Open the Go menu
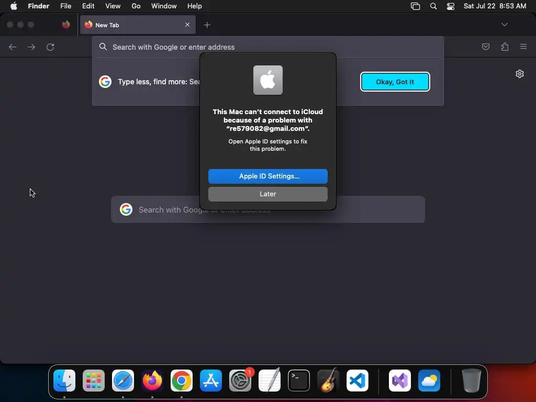The width and height of the screenshot is (536, 402). [136, 6]
